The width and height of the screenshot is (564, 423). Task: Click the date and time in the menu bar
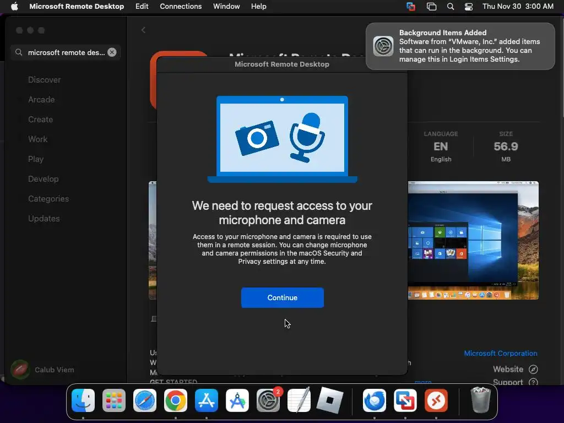[x=518, y=7]
